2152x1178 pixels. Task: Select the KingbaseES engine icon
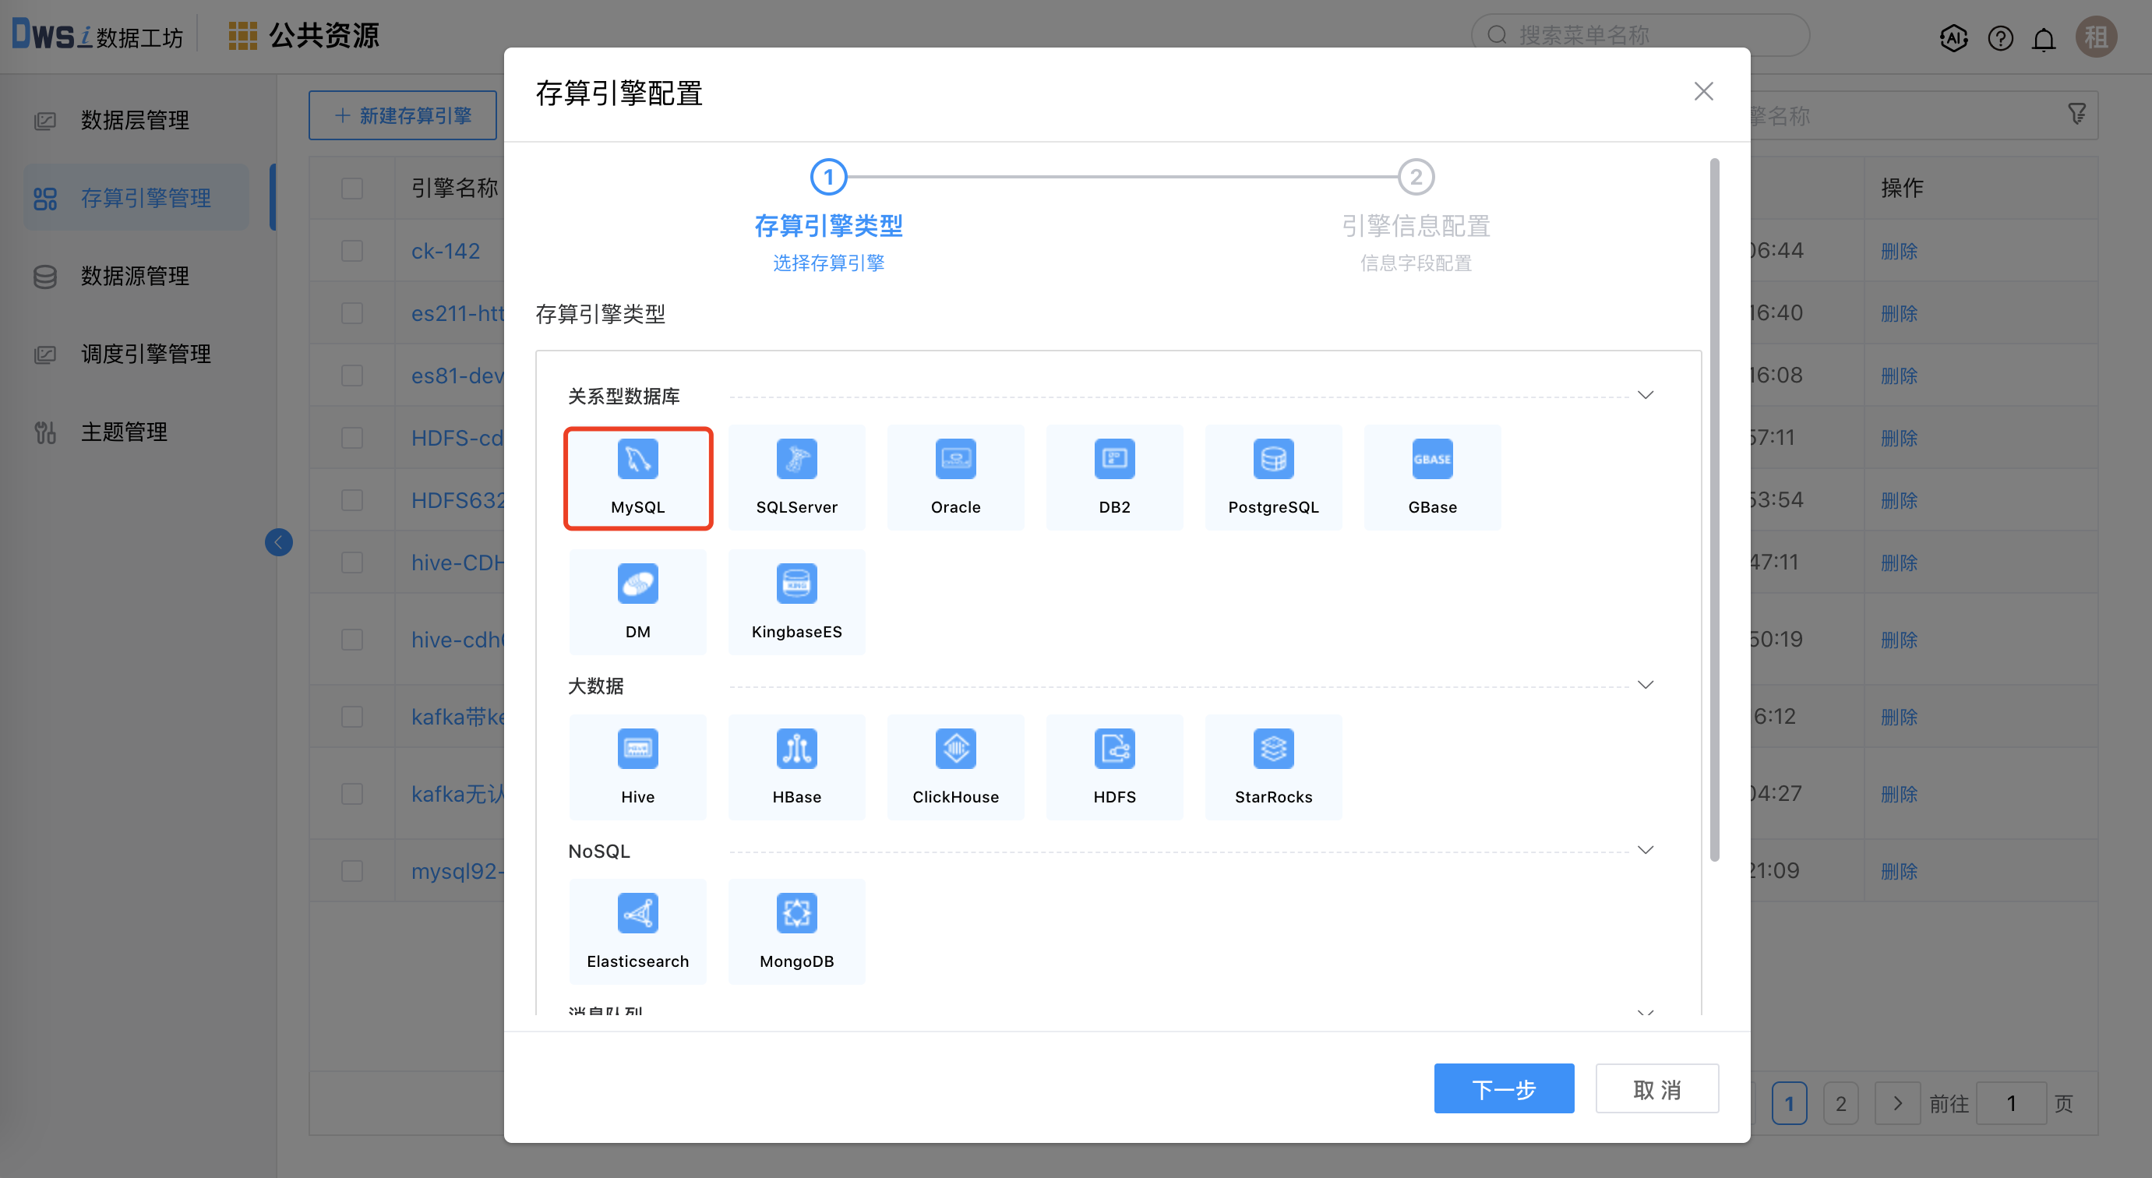(796, 601)
